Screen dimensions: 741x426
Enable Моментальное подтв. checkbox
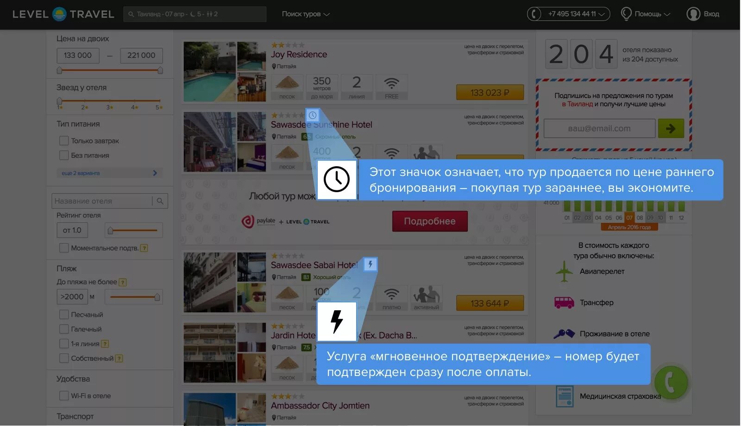[64, 248]
